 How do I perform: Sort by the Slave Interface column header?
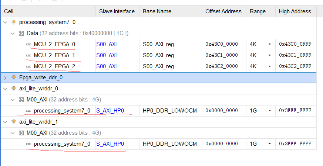(117, 11)
